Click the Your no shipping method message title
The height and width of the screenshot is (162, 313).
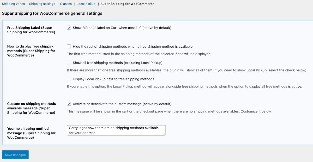coord(31,133)
